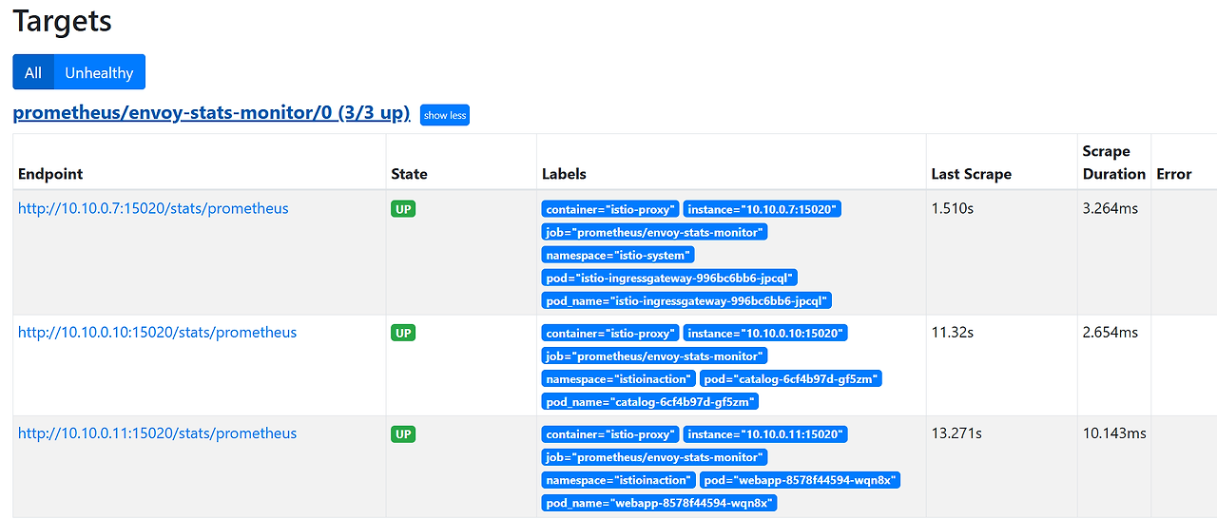This screenshot has height=519, width=1217.
Task: Click pod_name="istio-ingressgateway-996bc6bb6-jpcql" label
Action: click(686, 300)
